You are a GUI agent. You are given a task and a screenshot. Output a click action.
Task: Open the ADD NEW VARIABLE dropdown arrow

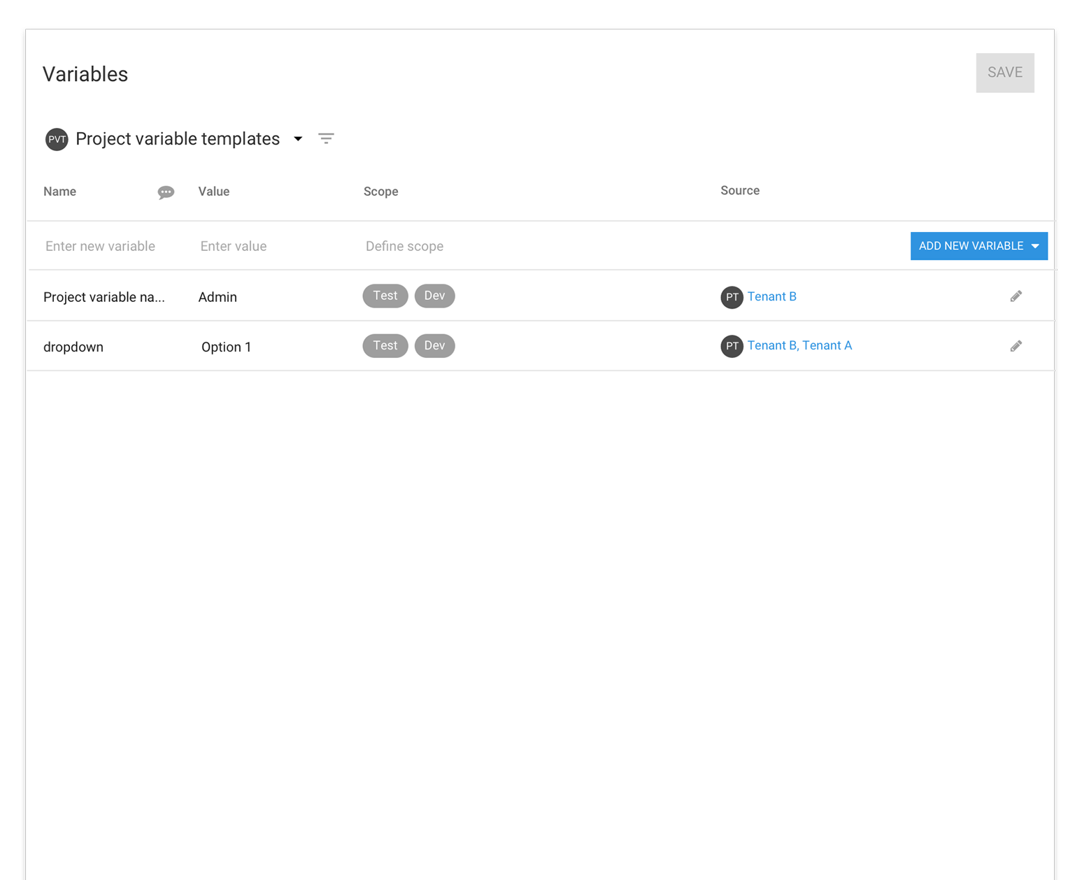1034,245
